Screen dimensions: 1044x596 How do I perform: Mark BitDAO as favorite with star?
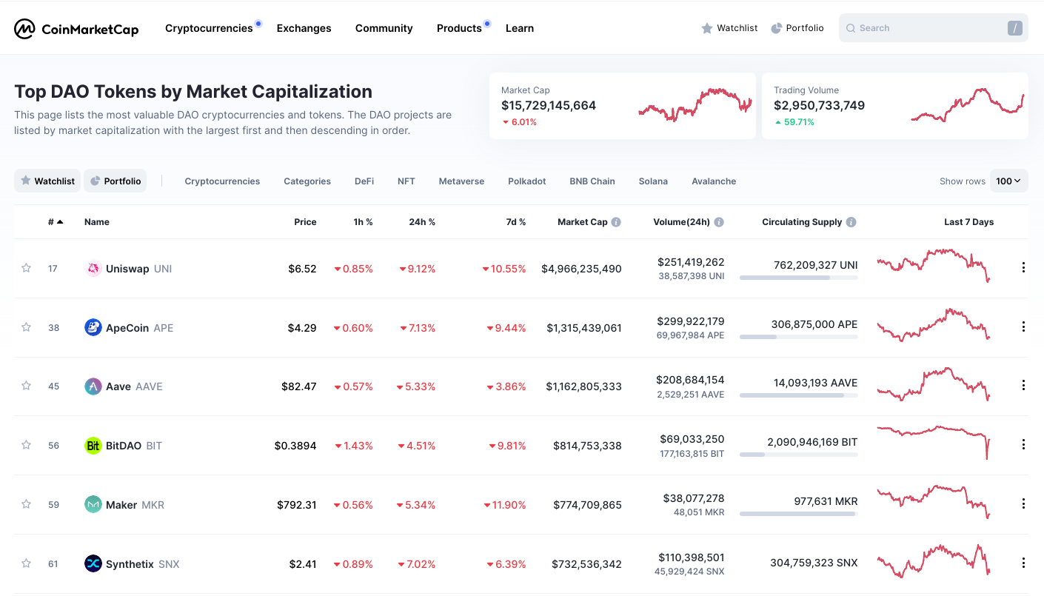pos(27,444)
